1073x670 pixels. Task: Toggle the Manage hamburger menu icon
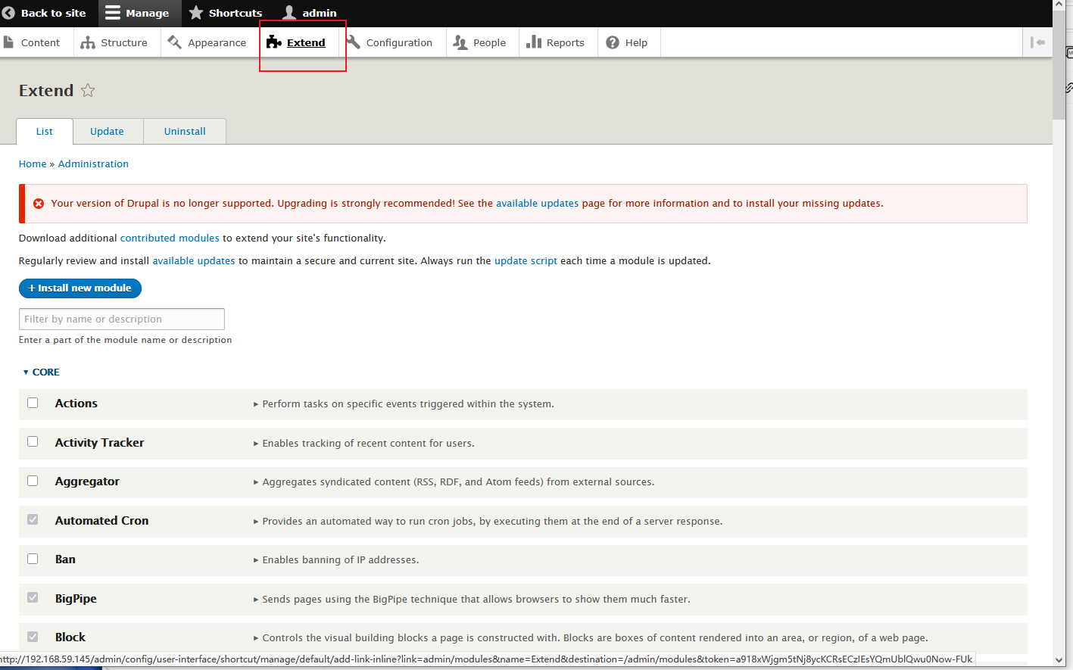(113, 13)
